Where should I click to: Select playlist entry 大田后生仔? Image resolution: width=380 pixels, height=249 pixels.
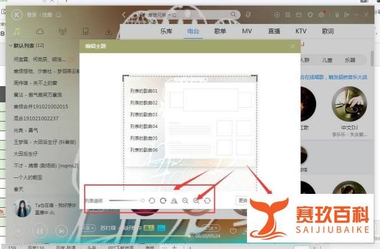pyautogui.click(x=25, y=154)
